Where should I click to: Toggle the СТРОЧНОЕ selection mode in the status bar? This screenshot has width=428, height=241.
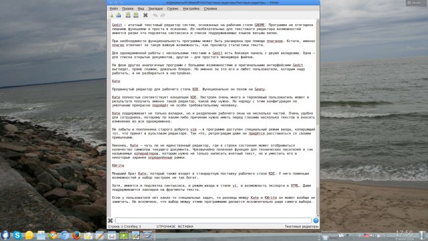[166, 226]
